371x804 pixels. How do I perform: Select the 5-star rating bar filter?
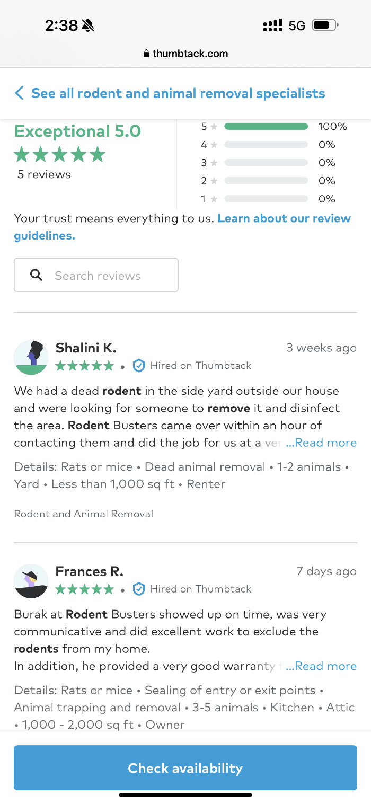pyautogui.click(x=266, y=127)
